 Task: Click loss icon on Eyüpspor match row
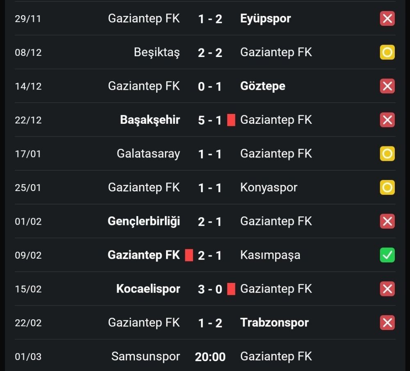(387, 19)
